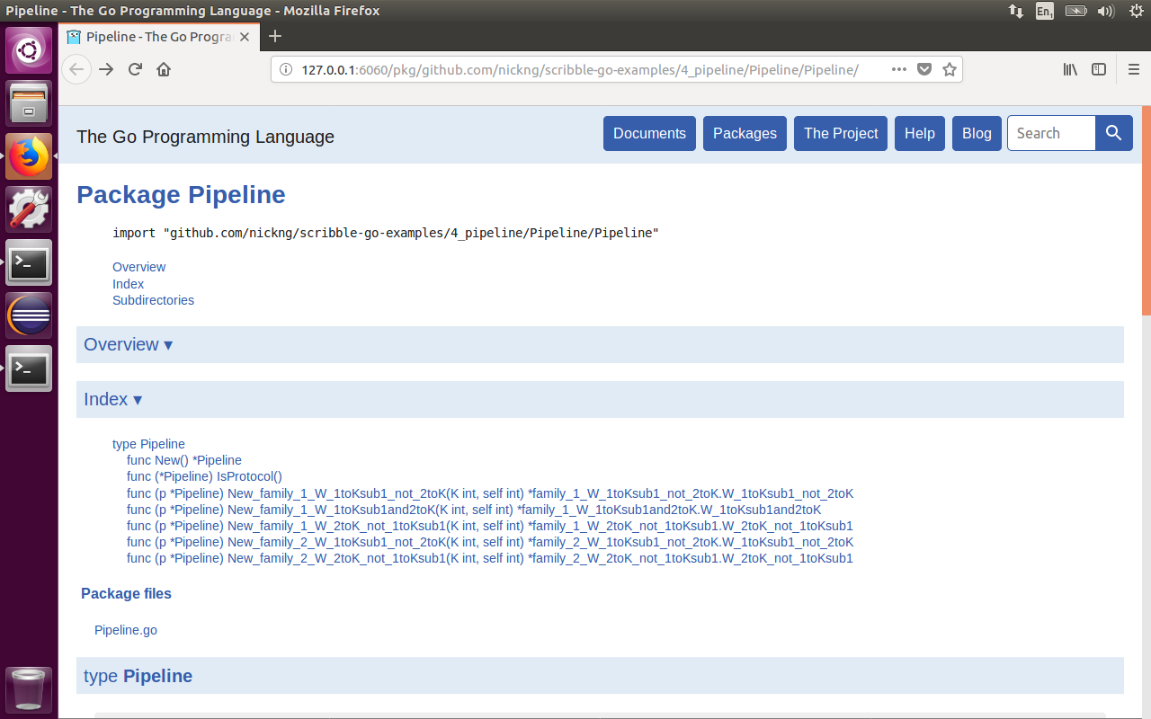Open first Terminal launcher icon
This screenshot has height=719, width=1151.
tap(29, 262)
